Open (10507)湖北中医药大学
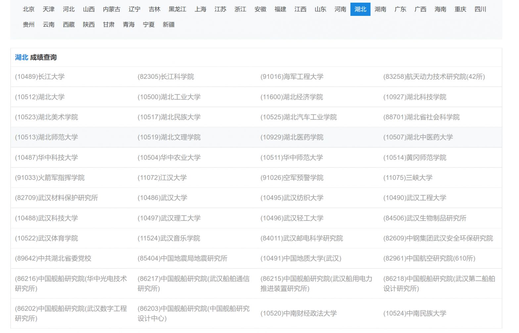This screenshot has width=519, height=333. coord(418,137)
